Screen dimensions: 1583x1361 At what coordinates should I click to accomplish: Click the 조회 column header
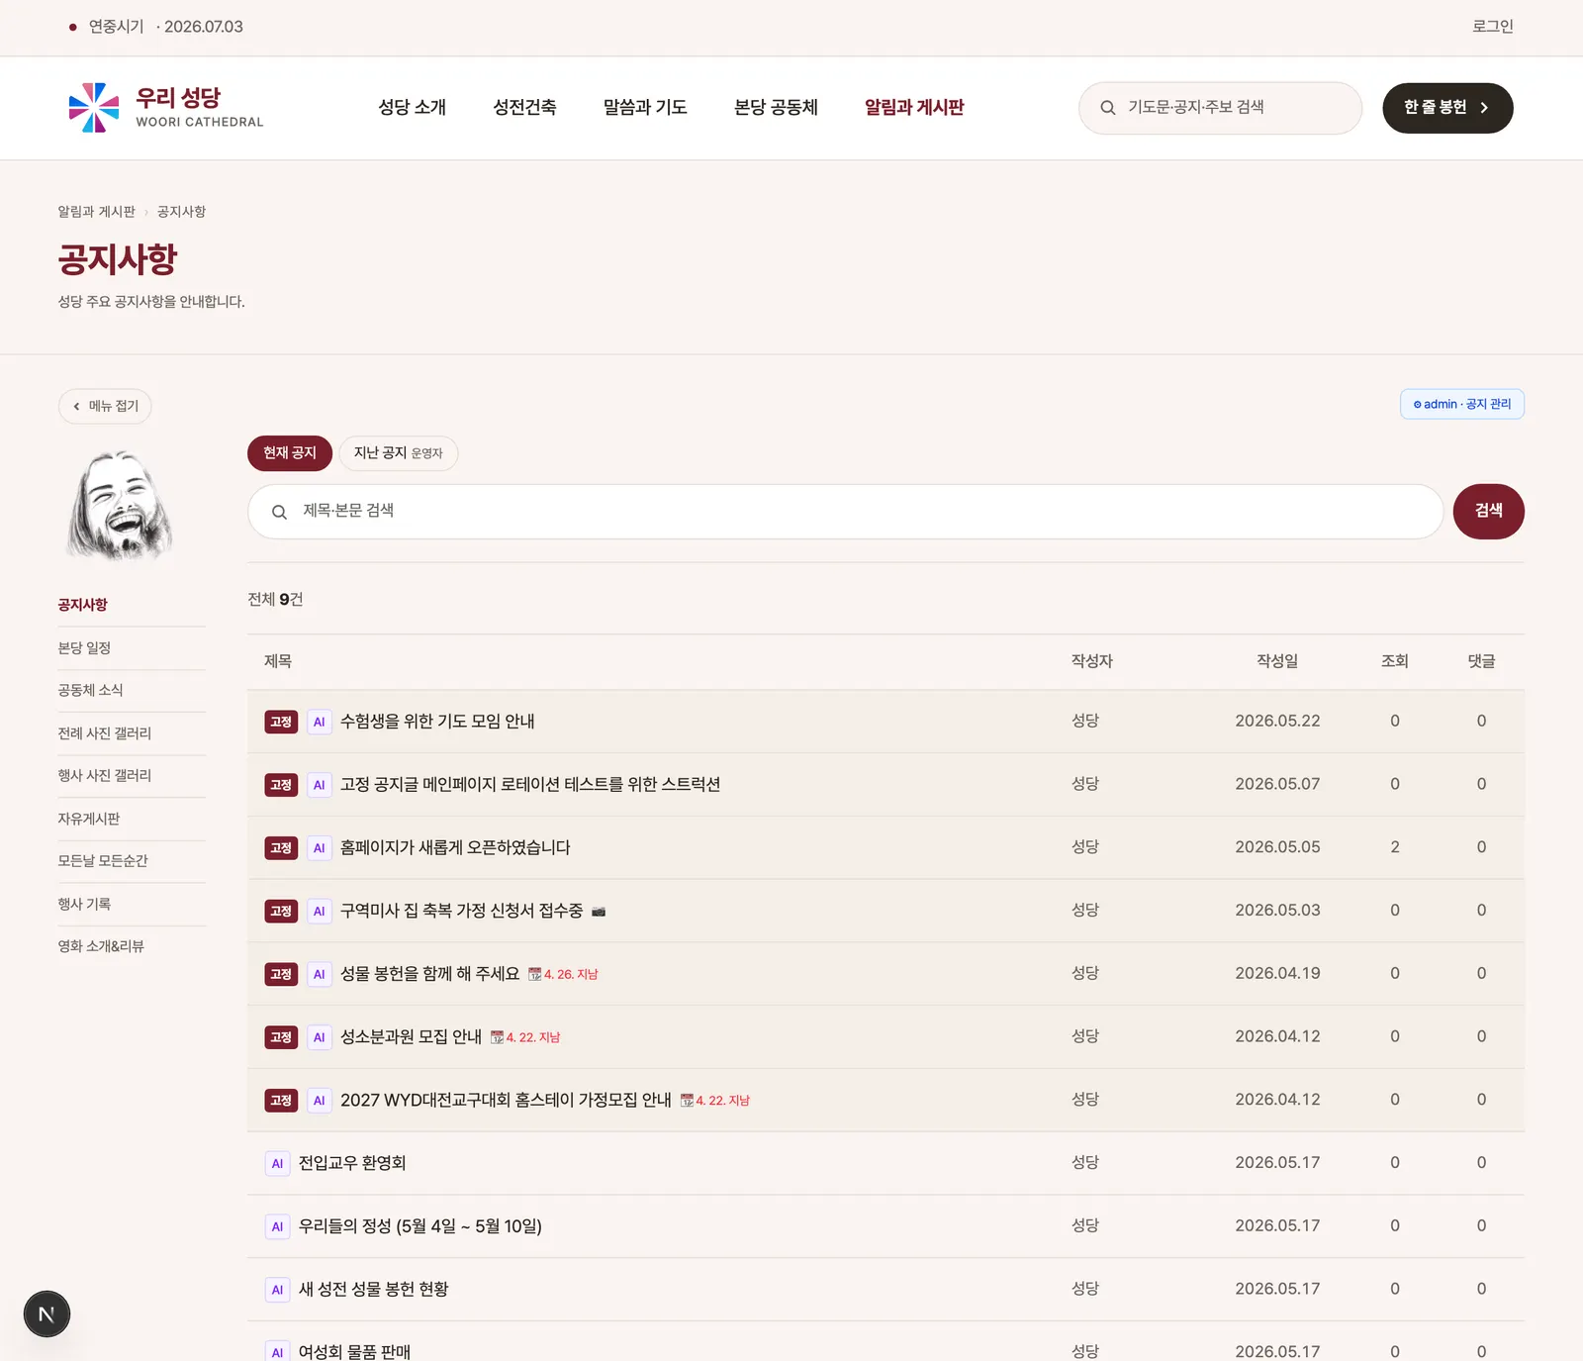1395,661
